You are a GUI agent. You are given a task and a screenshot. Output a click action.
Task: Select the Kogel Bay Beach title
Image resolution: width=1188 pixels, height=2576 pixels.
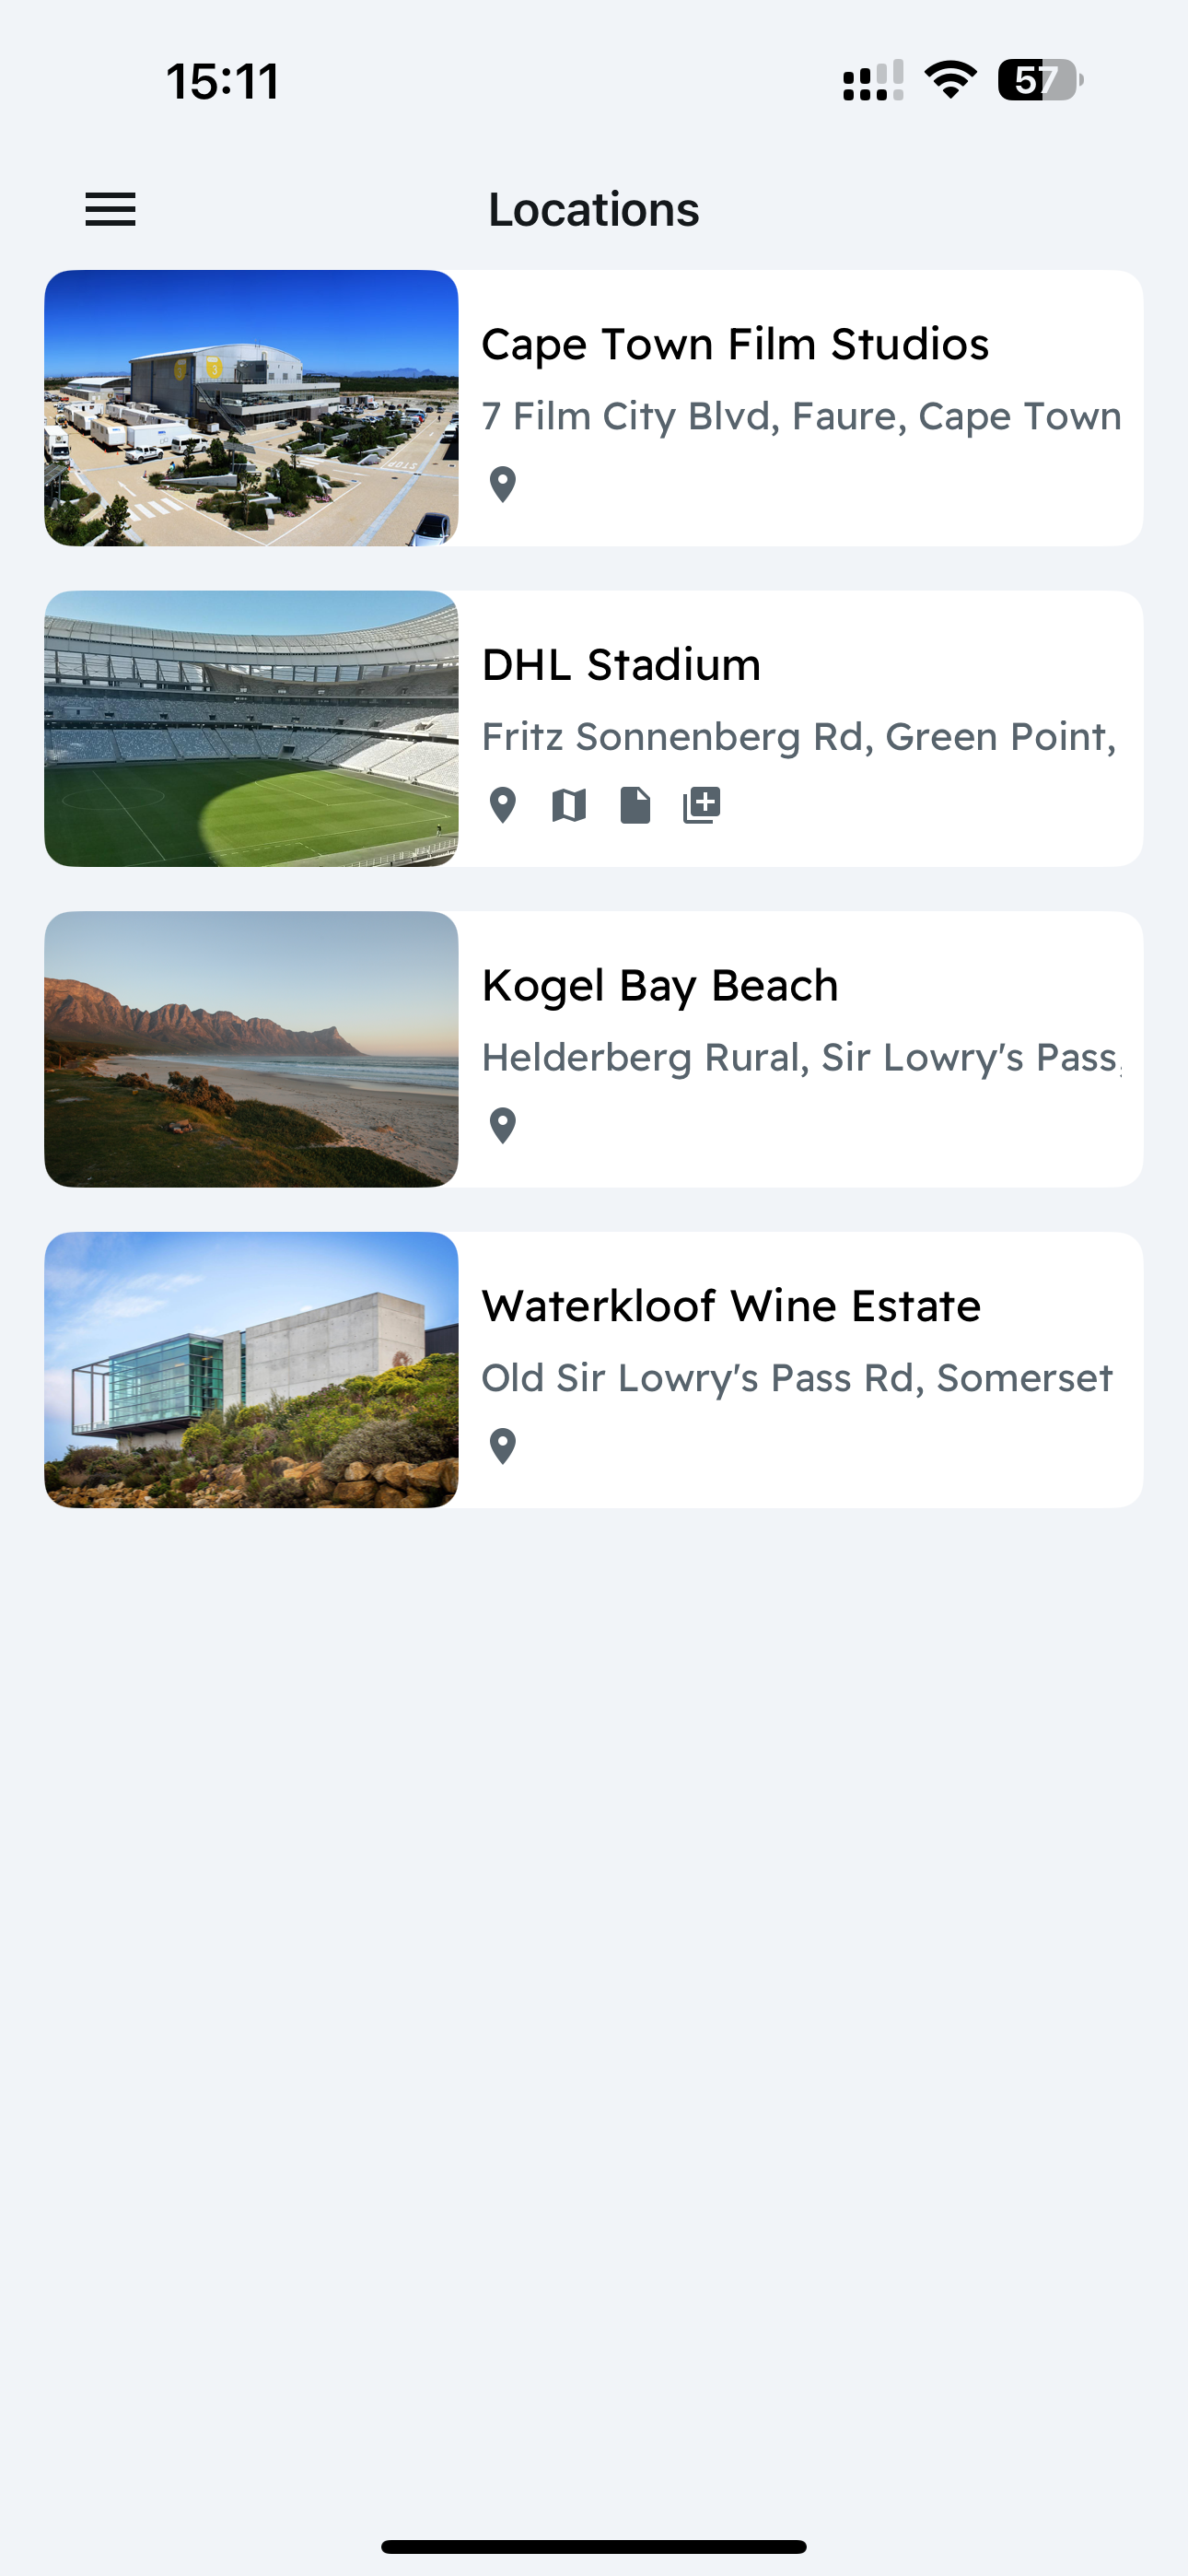click(660, 986)
